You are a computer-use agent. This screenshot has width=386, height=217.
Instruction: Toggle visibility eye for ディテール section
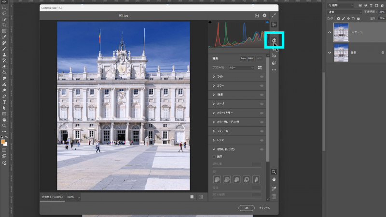pos(262,131)
